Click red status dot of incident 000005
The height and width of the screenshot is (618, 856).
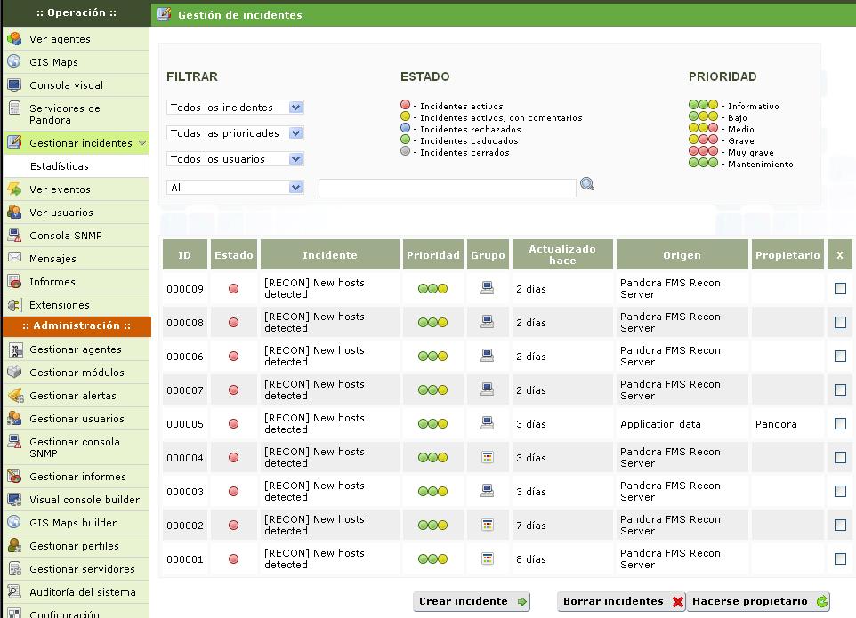(x=234, y=424)
